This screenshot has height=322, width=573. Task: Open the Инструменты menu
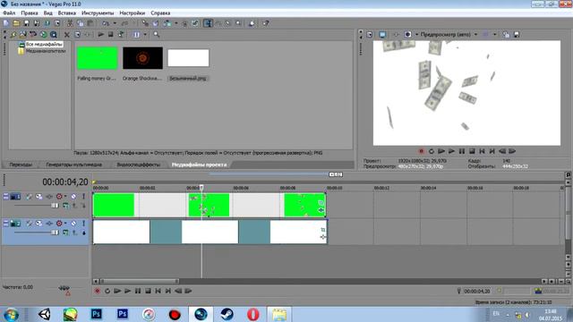(x=98, y=13)
